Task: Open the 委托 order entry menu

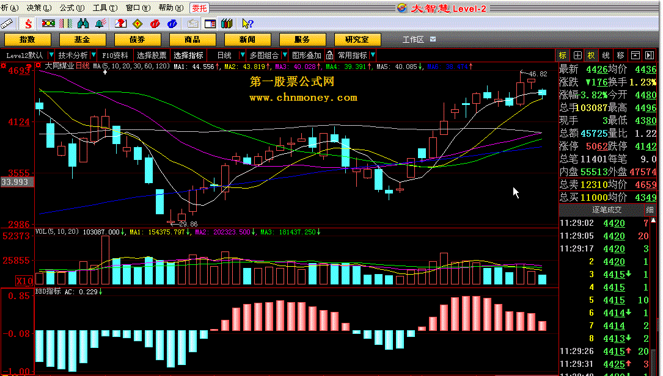Action: 199,8
